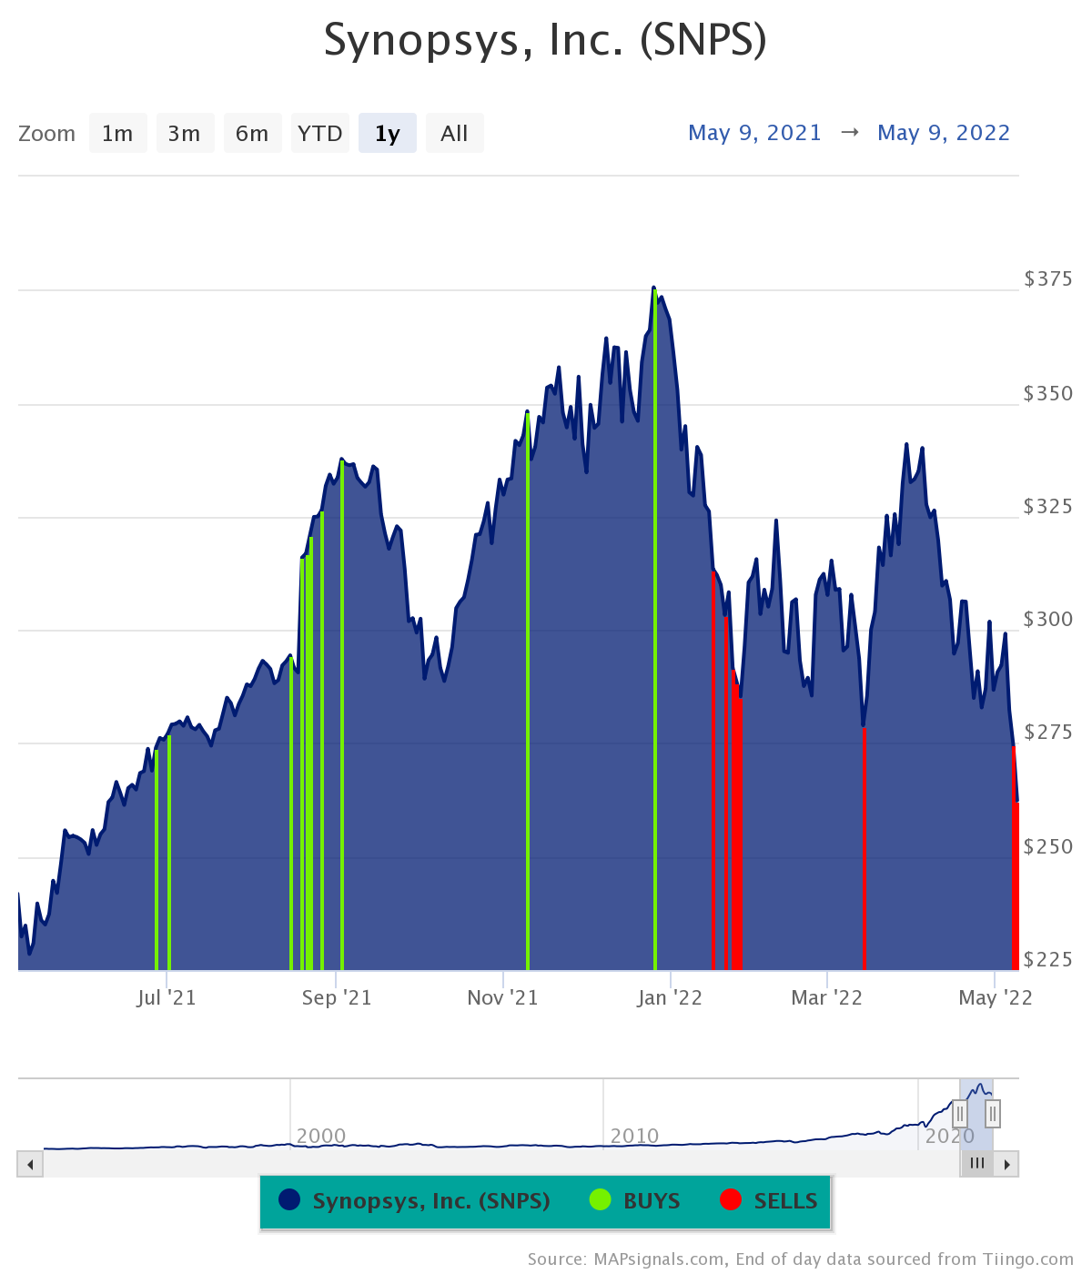Edit the start date May 9, 2021
1092x1274 pixels.
(754, 133)
